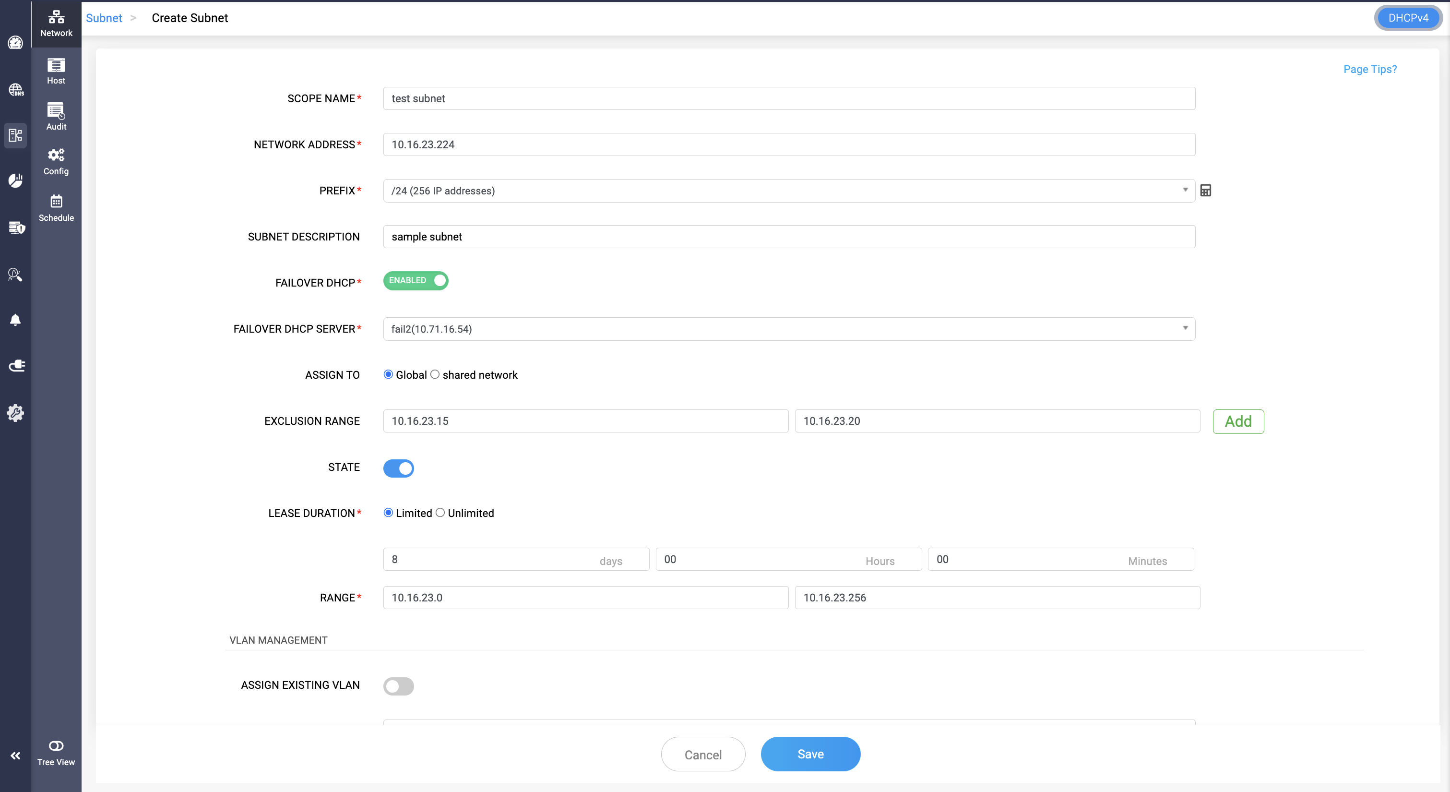The width and height of the screenshot is (1450, 792).
Task: Disable the Failover DHCP toggle
Action: tap(416, 280)
